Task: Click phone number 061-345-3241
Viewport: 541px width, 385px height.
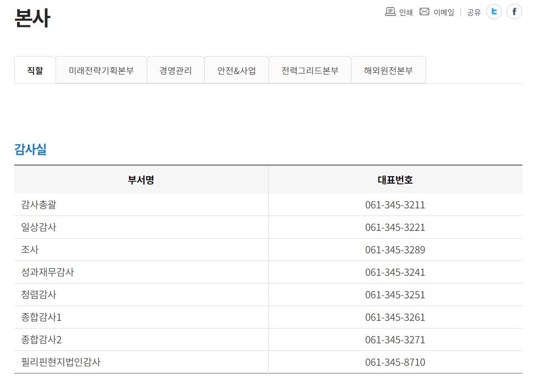Action: pyautogui.click(x=395, y=272)
